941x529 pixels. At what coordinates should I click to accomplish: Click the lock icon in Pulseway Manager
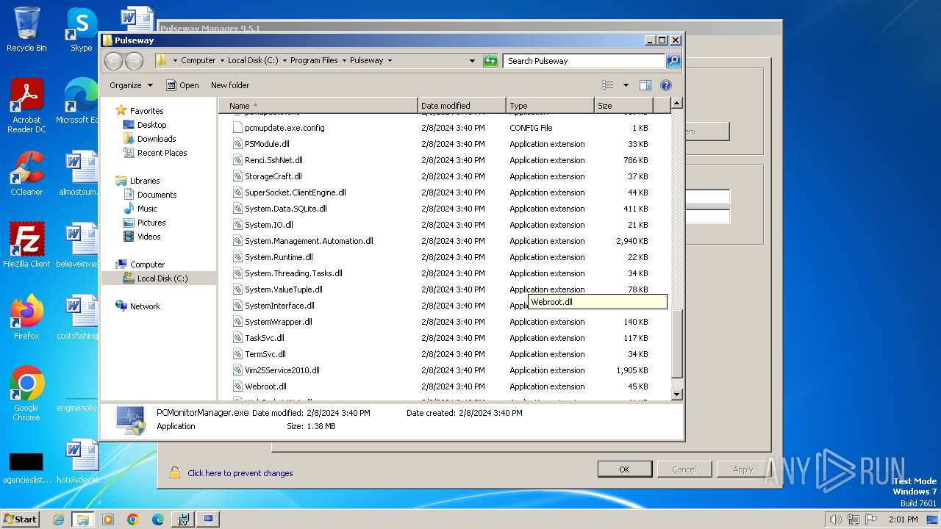point(174,472)
